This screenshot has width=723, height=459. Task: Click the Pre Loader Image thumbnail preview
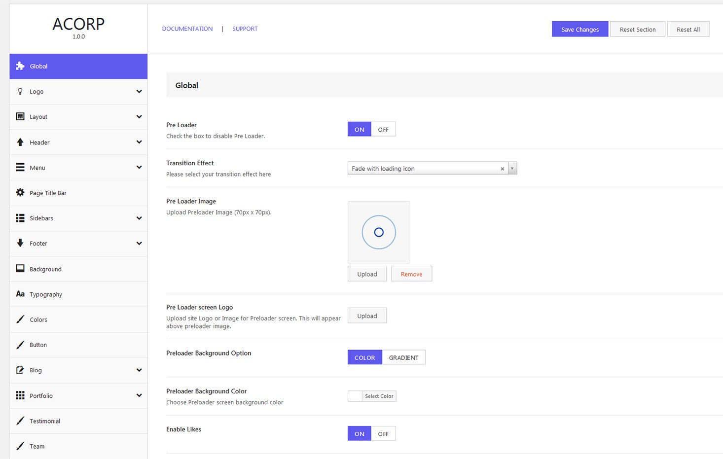tap(379, 232)
